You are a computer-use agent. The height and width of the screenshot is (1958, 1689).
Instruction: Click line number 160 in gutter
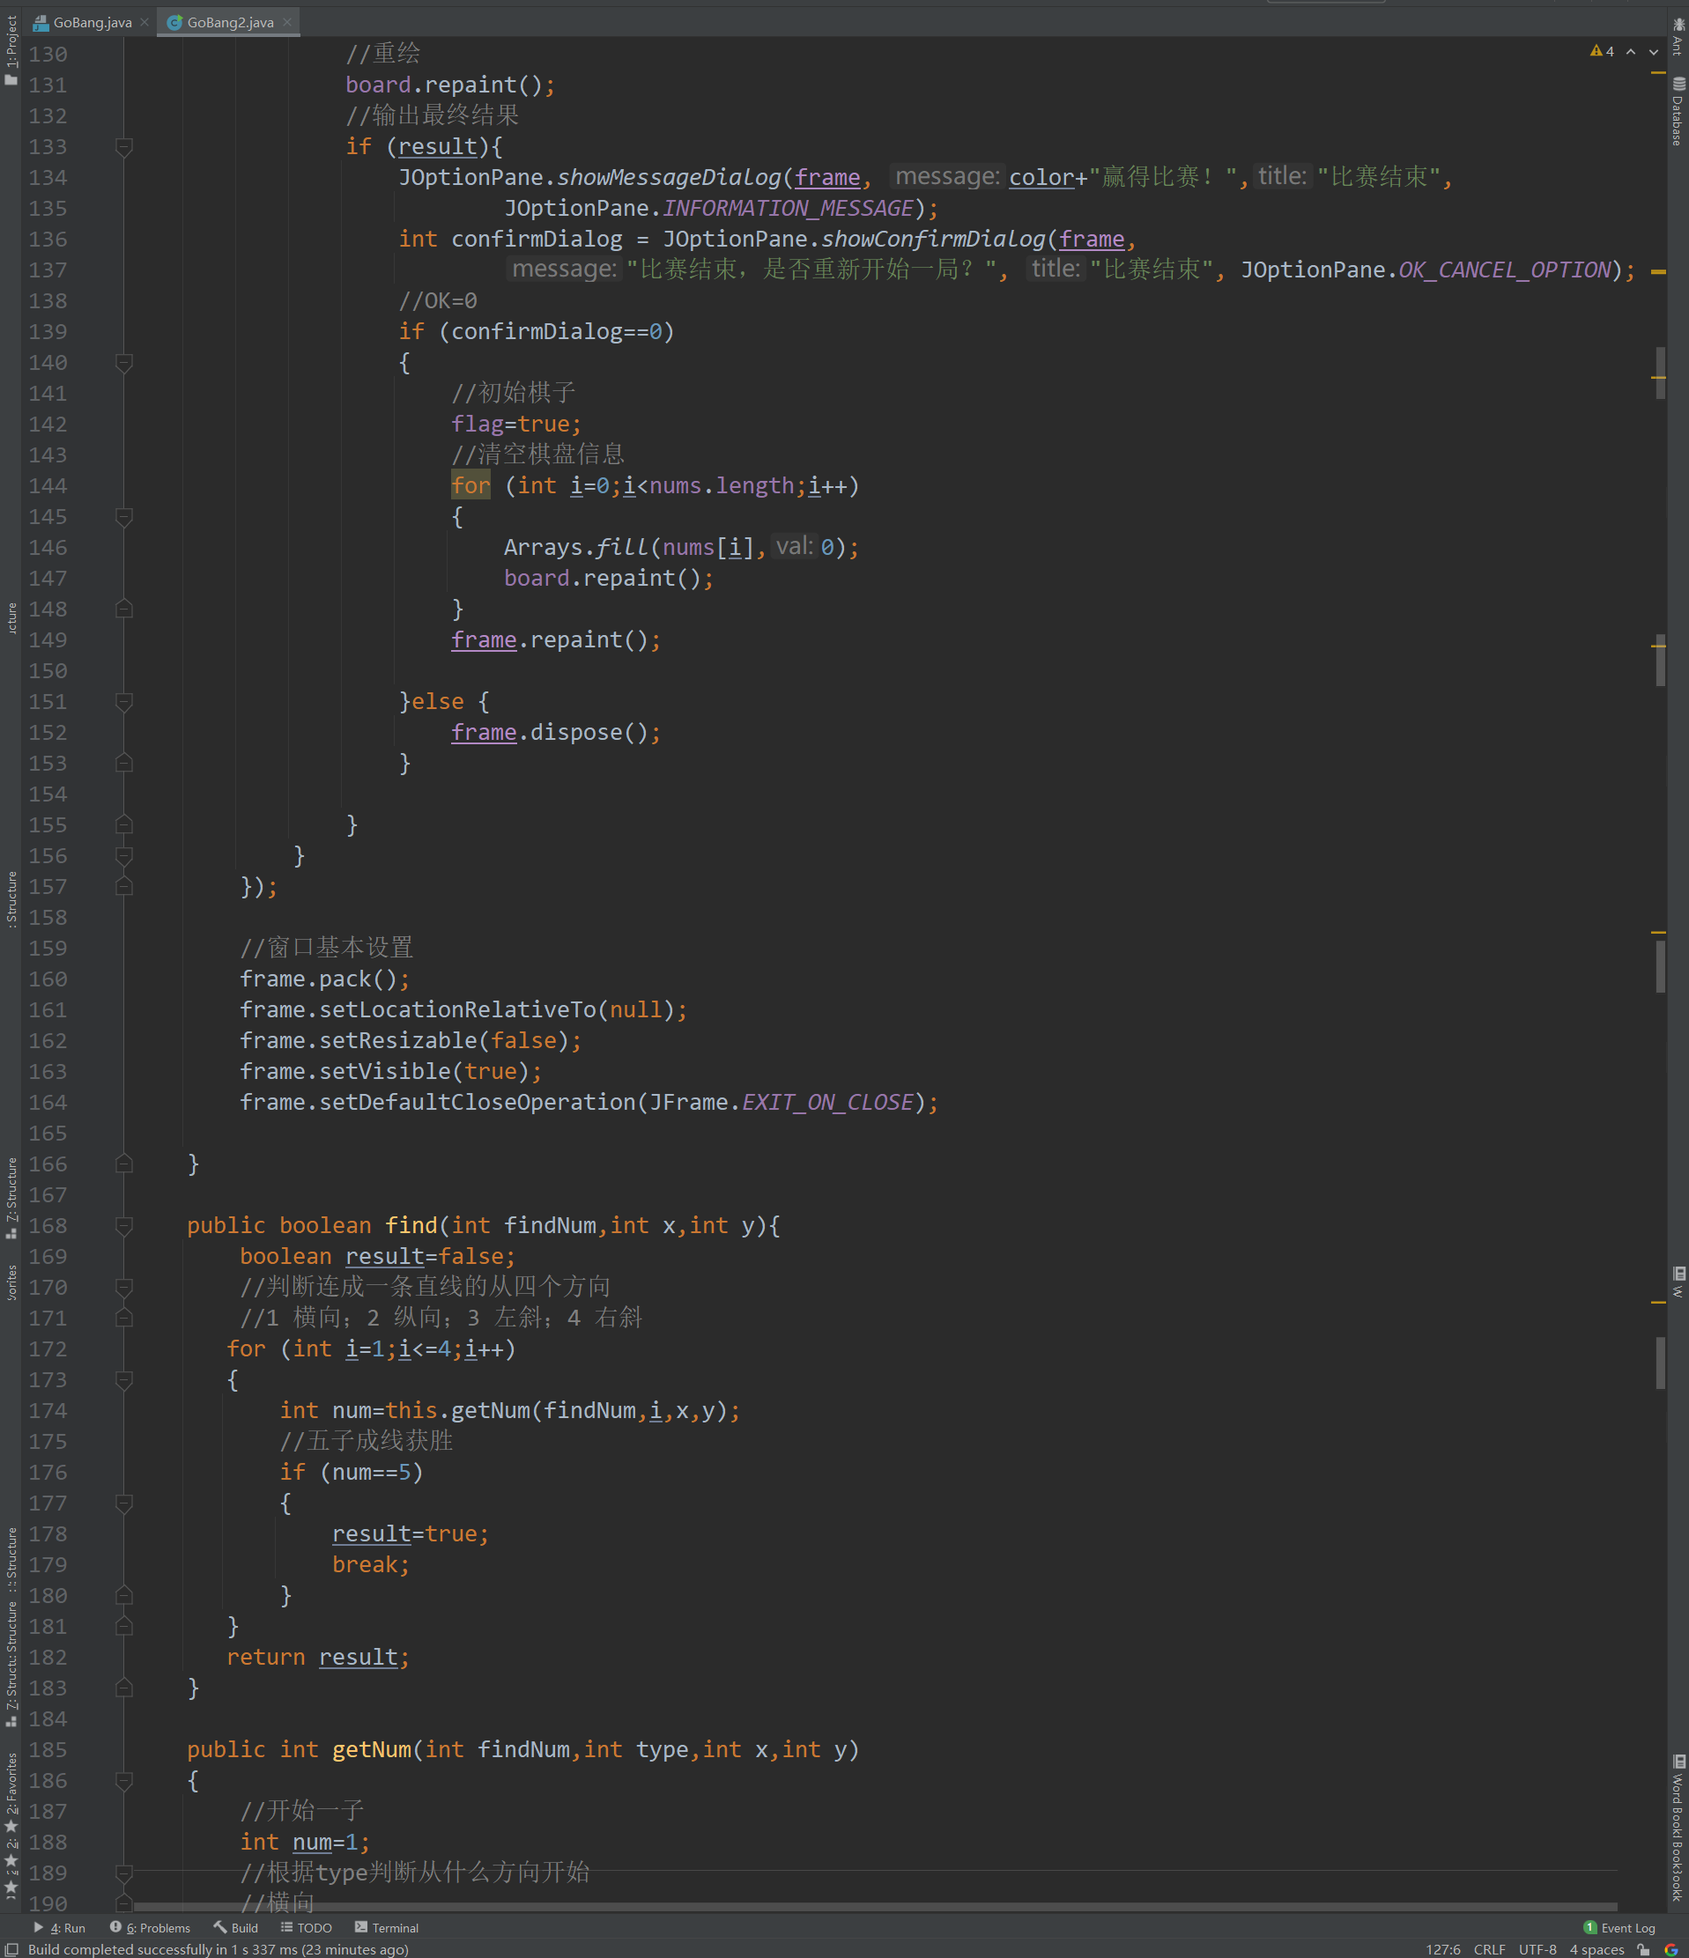coord(48,979)
